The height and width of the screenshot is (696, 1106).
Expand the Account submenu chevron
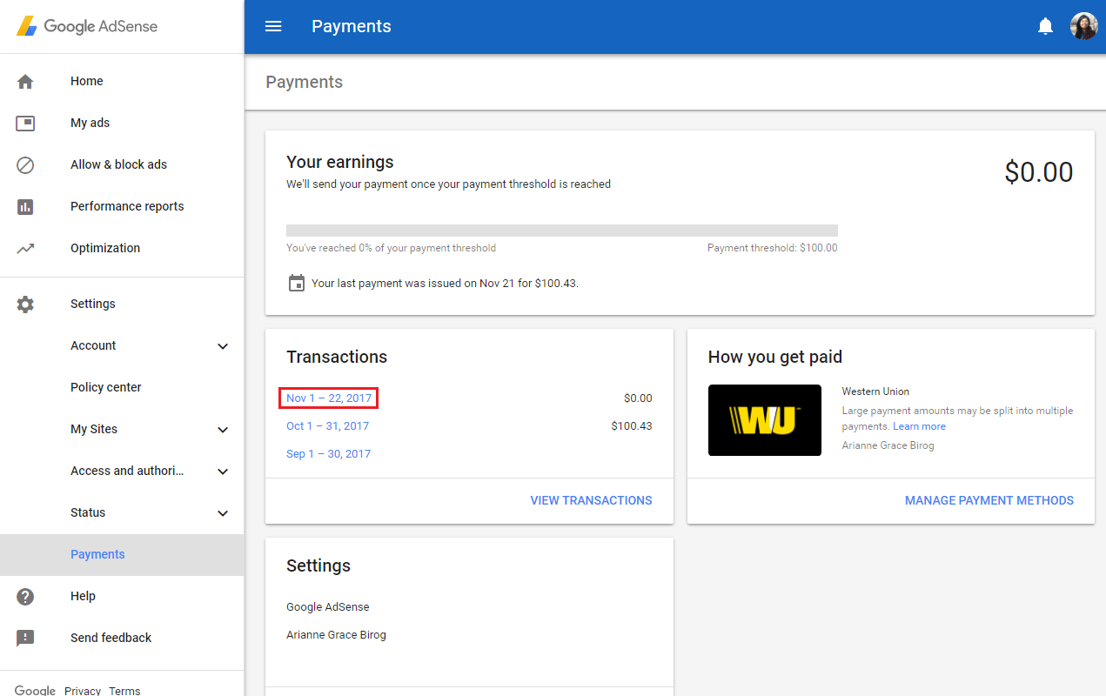[223, 345]
